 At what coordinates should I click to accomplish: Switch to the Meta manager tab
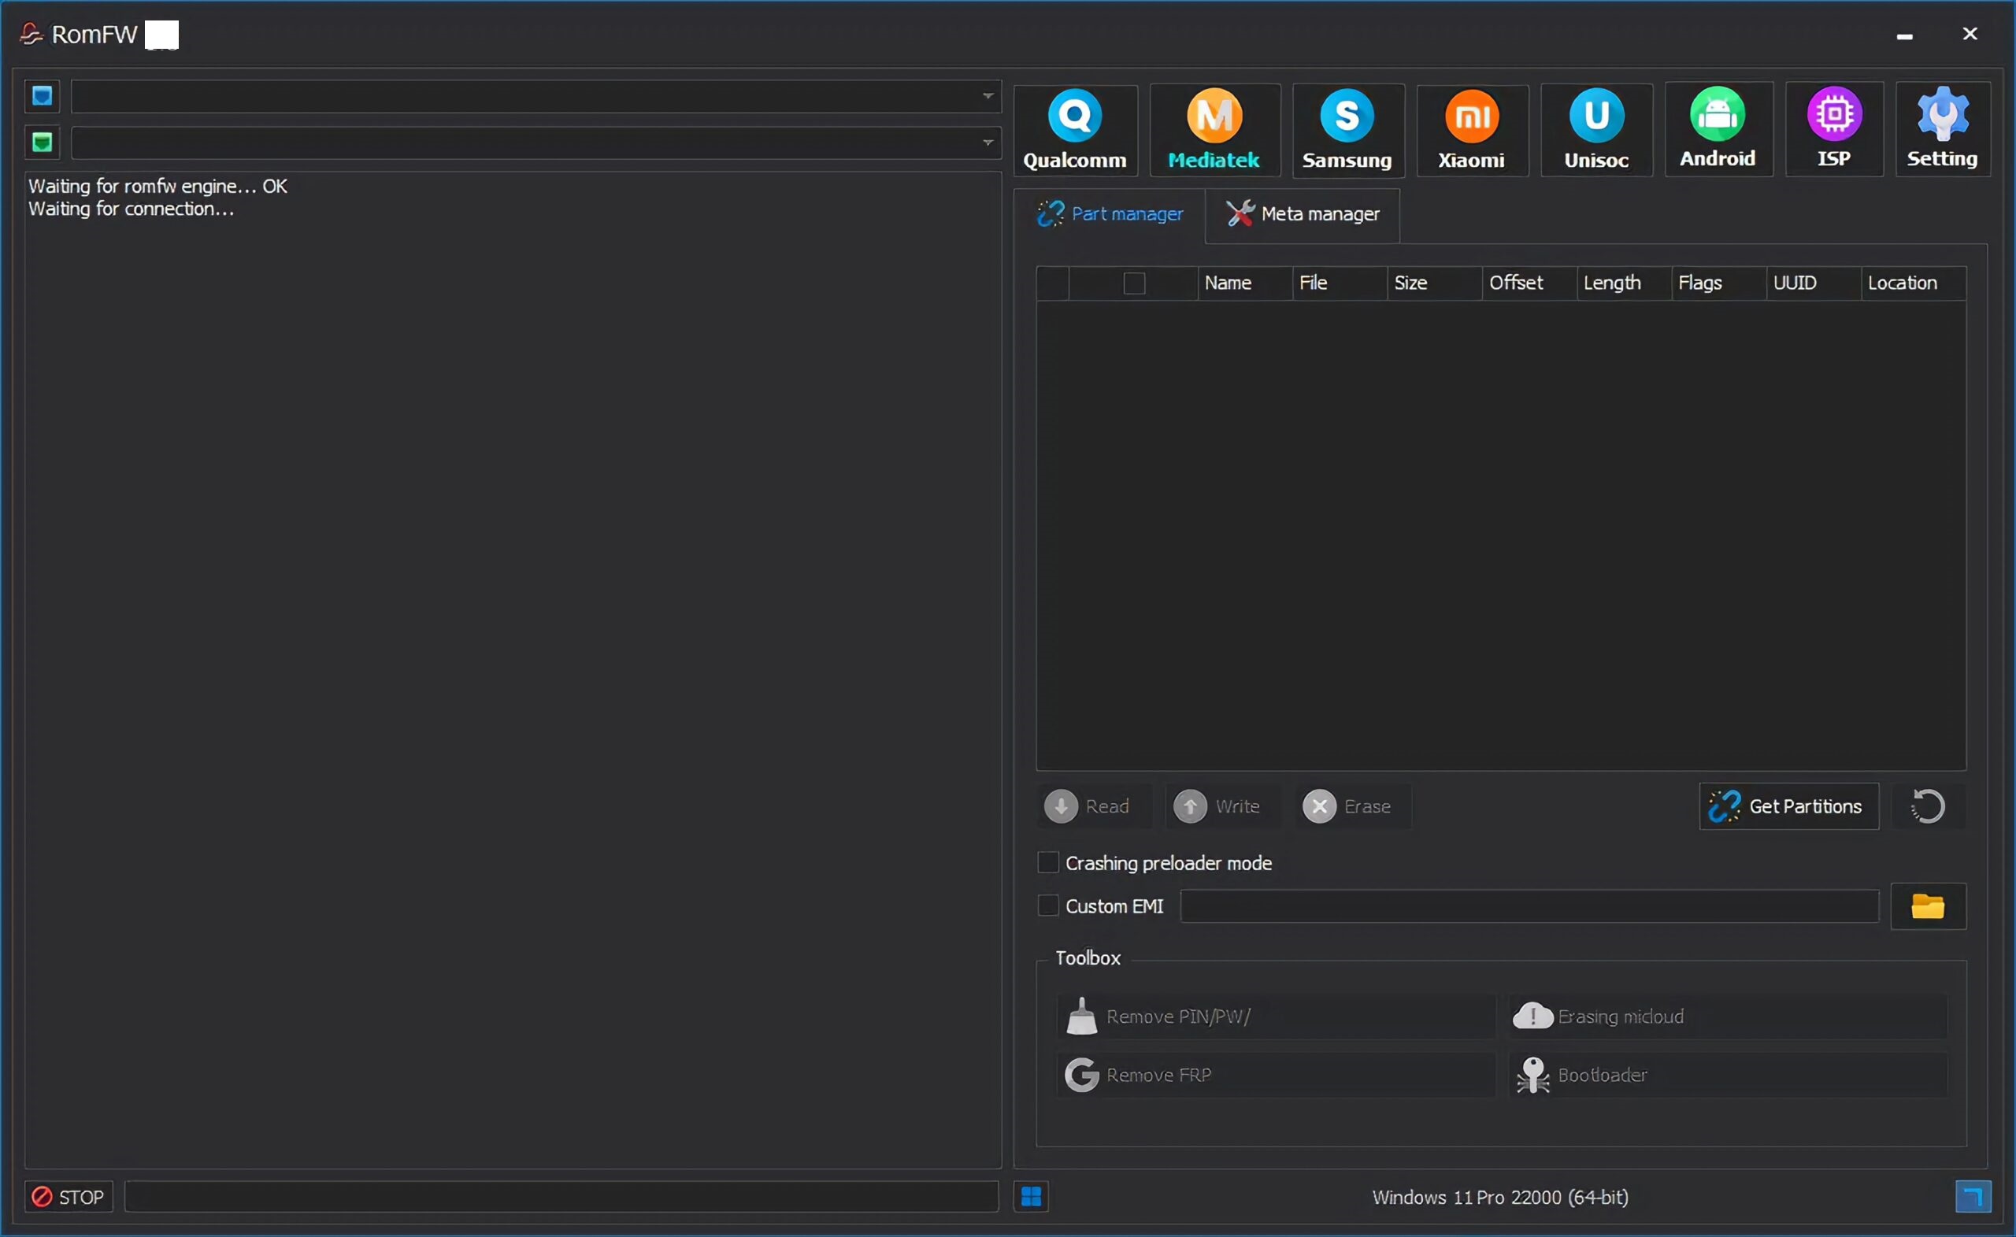[x=1303, y=214]
